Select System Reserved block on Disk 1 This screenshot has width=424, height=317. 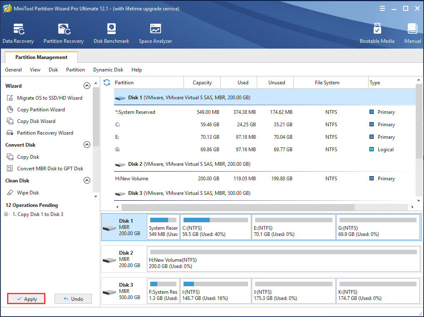tap(164, 227)
